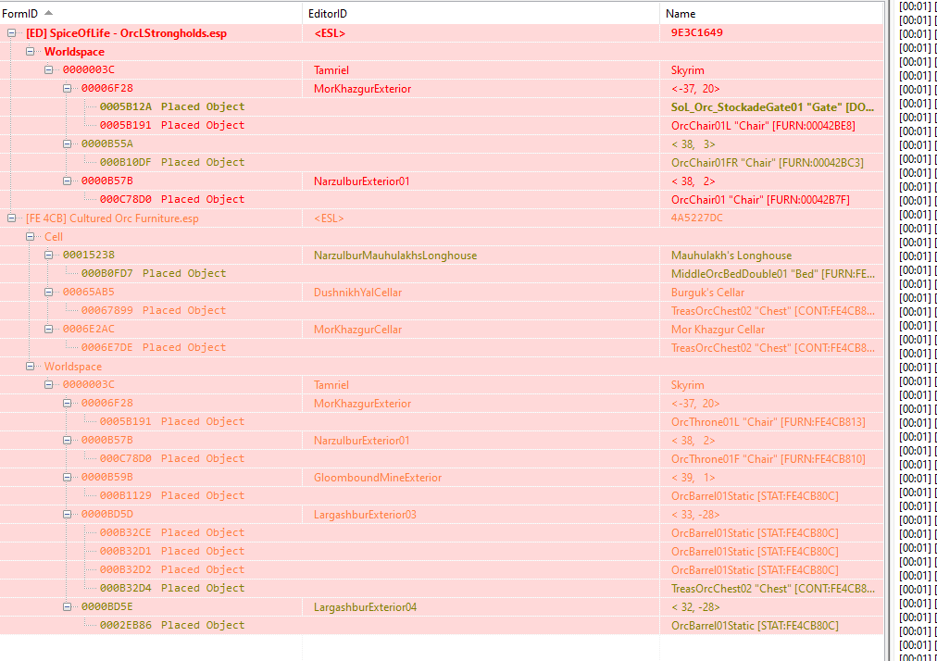Collapse the 0000003C Tamriel node under SpiceOfLife
Screen dimensions: 937x661
tap(48, 70)
